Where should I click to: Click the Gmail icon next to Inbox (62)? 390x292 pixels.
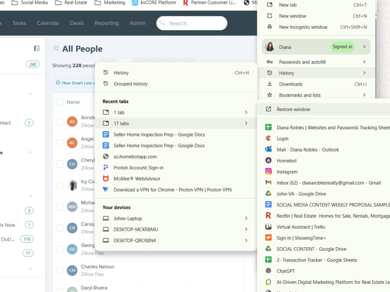(x=268, y=183)
